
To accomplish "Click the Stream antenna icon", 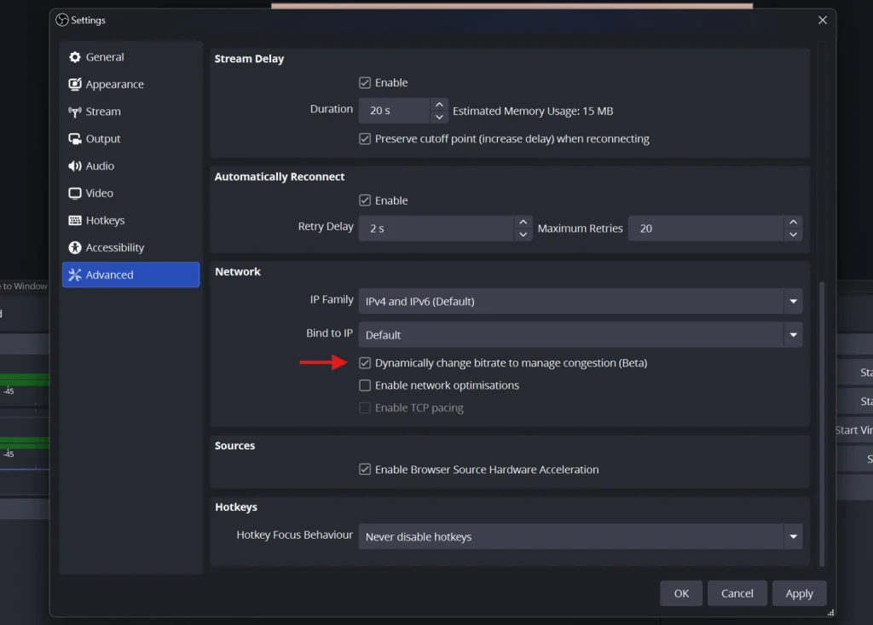I will tap(75, 112).
